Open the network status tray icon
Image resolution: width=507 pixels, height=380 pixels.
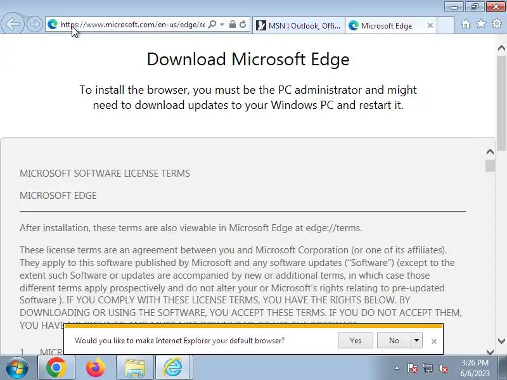click(x=427, y=368)
